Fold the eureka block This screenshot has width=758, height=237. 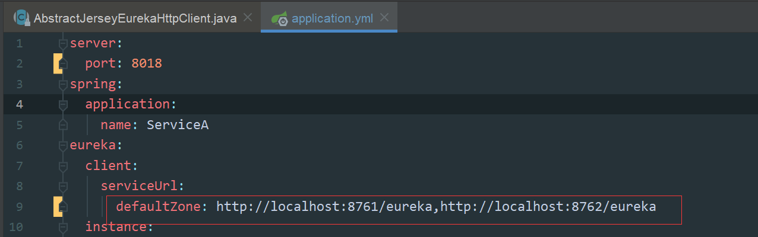pyautogui.click(x=63, y=146)
